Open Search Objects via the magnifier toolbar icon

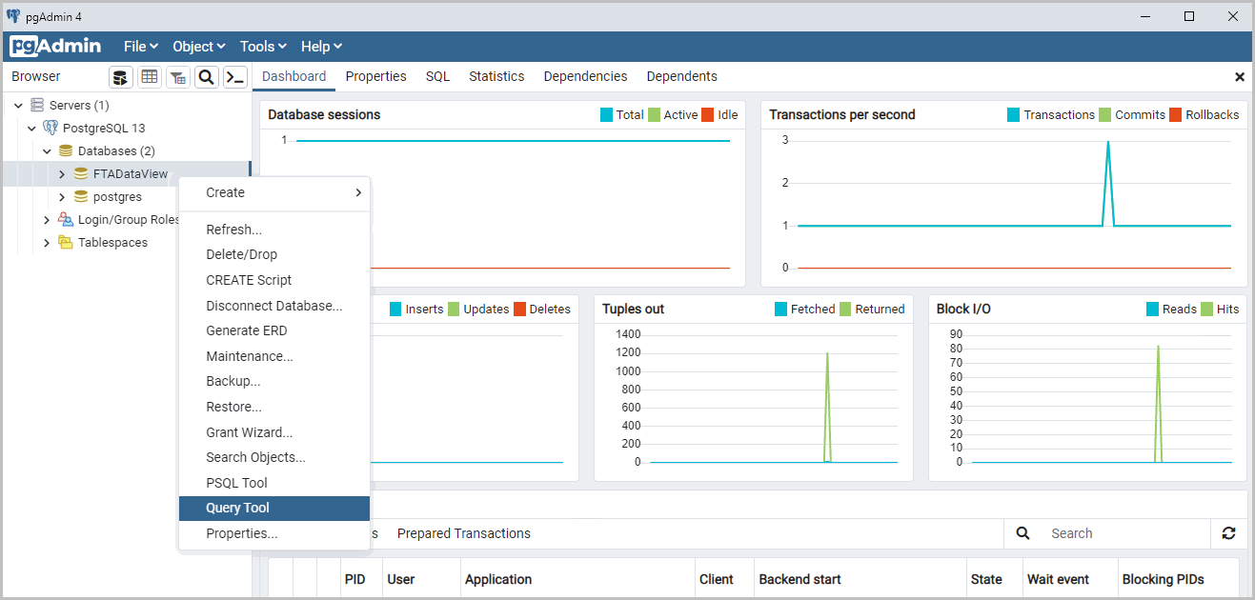pyautogui.click(x=207, y=77)
